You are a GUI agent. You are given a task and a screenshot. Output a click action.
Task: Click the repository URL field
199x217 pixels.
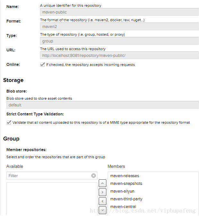[x=119, y=55]
